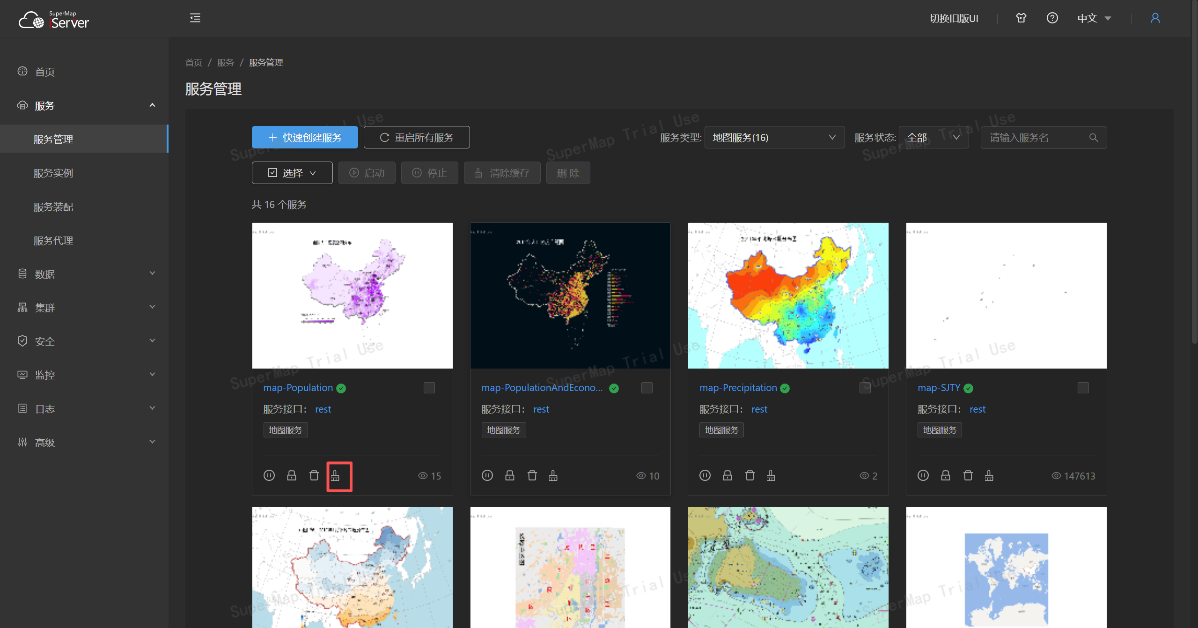Pause the map-Population service
Screen dimensions: 1198x628
point(269,476)
